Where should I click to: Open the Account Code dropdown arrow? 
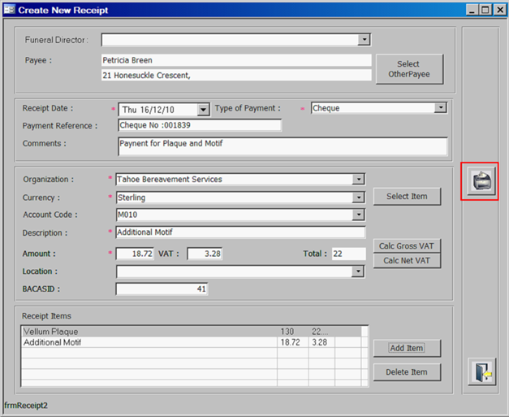tap(358, 215)
